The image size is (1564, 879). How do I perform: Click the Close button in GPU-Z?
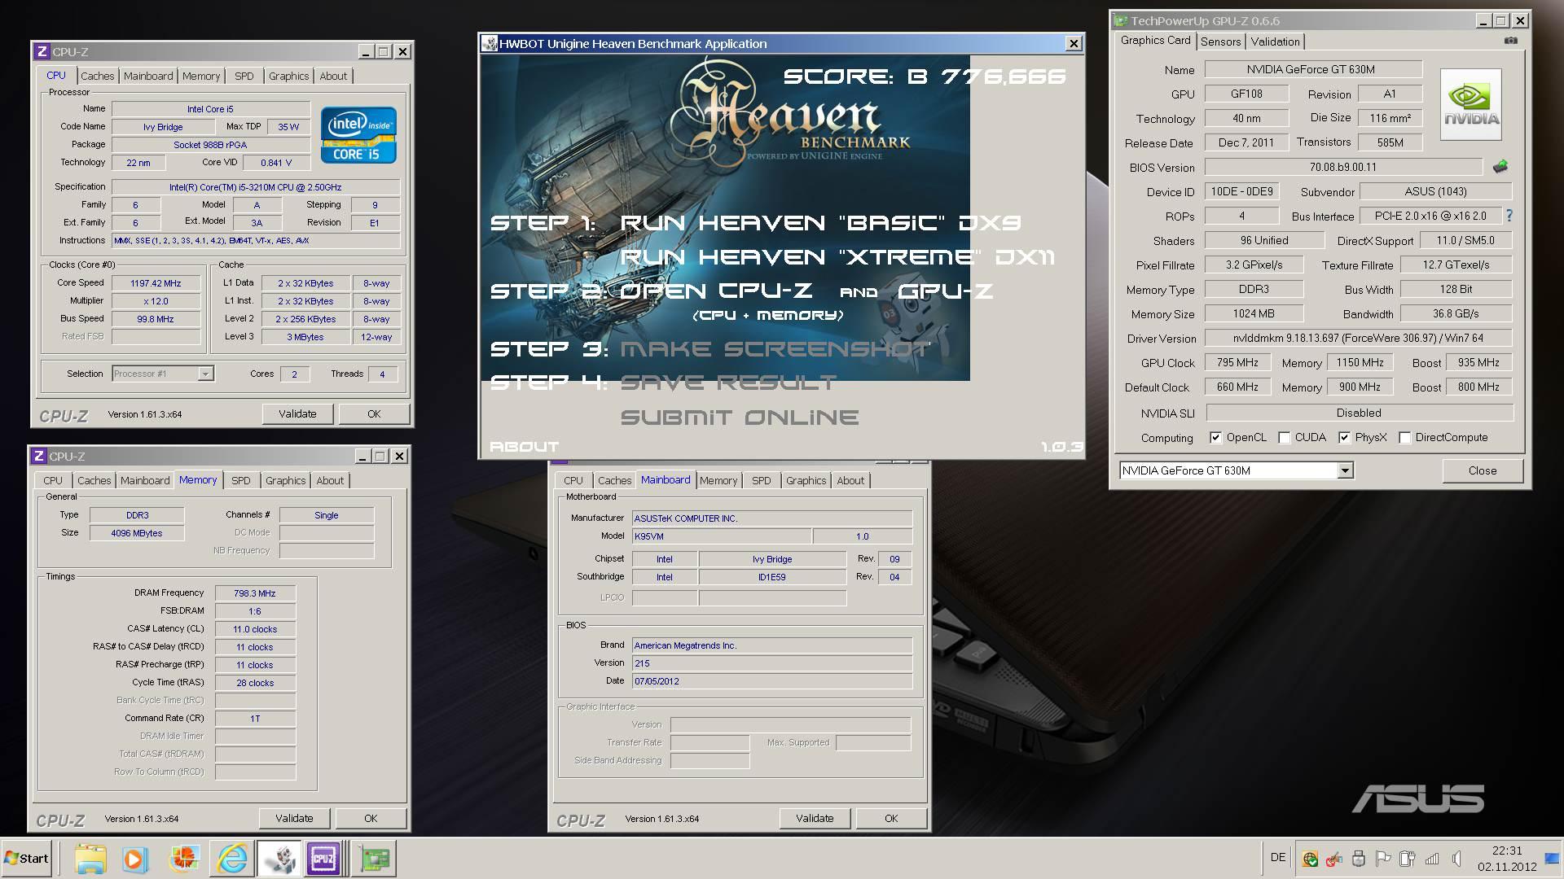(x=1483, y=470)
